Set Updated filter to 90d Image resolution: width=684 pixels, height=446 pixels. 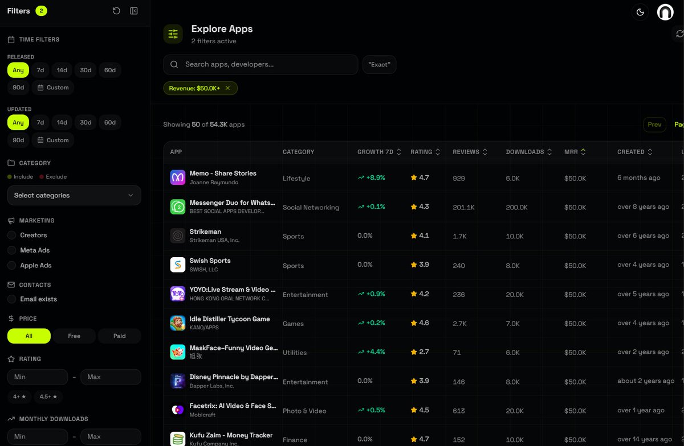[x=18, y=140]
